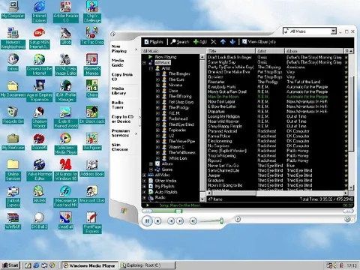Expand the Album tree node
Image resolution: width=360 pixels, height=270 pixels.
coord(151,163)
